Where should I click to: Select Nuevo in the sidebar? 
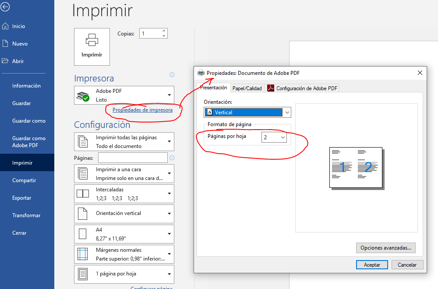coord(27,43)
